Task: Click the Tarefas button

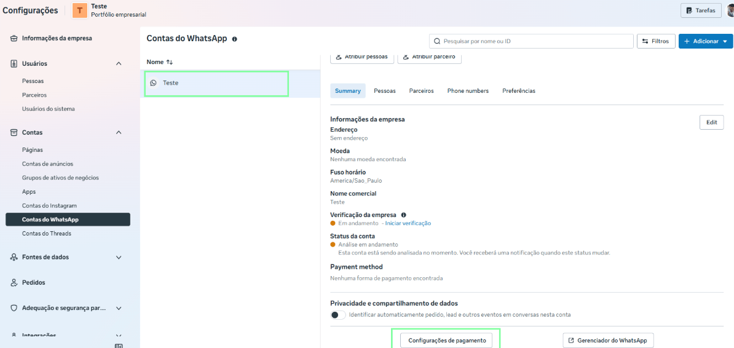Action: [x=700, y=10]
